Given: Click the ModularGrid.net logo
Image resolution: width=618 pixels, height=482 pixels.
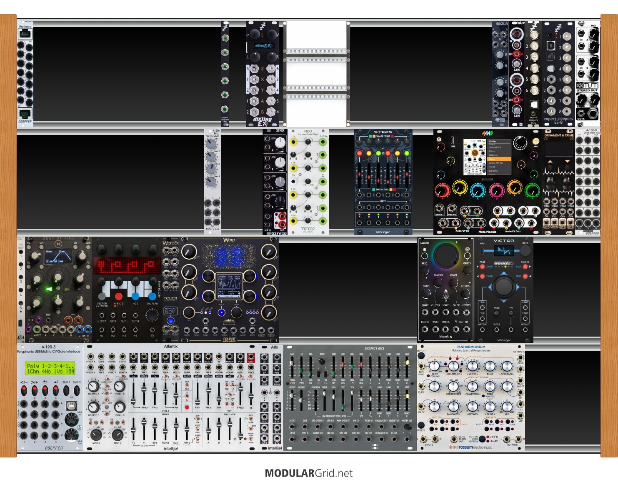Looking at the screenshot, I should (309, 473).
